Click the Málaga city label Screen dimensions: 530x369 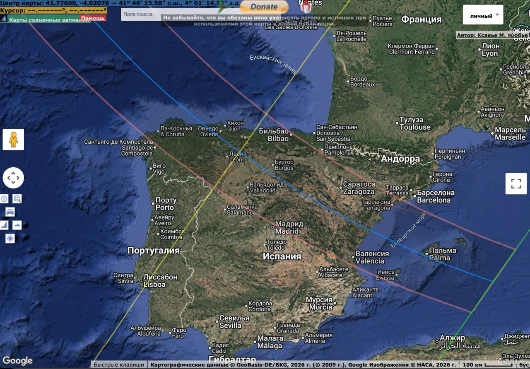point(270,342)
